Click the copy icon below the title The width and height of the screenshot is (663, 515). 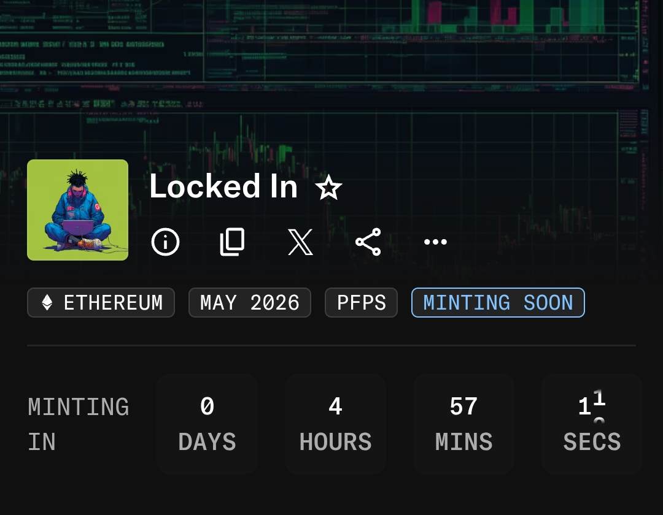[x=232, y=242]
